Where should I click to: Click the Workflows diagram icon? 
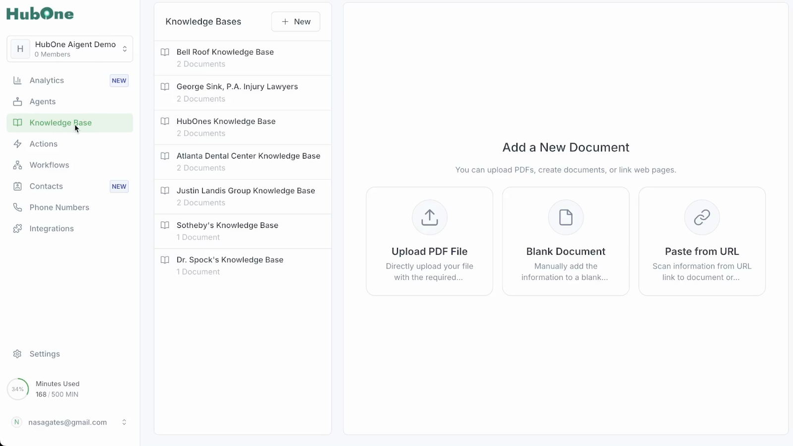17,165
